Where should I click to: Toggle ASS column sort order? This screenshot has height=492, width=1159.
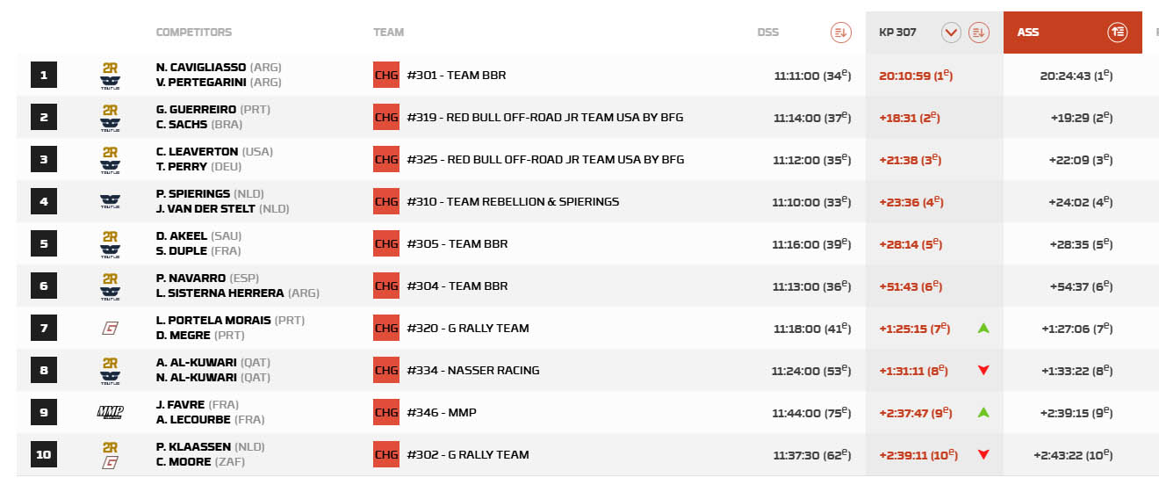tap(1117, 33)
